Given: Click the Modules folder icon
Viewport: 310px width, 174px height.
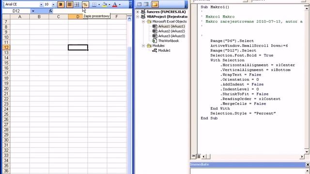Looking at the screenshot, I should 149,46.
